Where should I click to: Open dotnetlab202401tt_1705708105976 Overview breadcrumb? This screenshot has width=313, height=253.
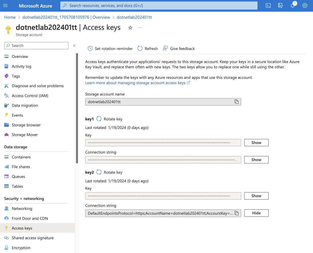(66, 17)
